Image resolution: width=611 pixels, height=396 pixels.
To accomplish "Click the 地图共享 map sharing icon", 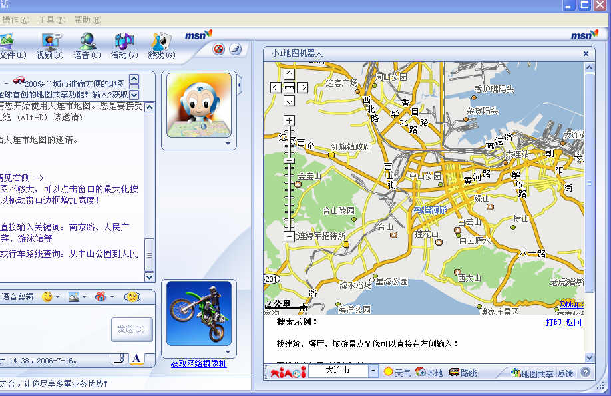I will point(532,373).
